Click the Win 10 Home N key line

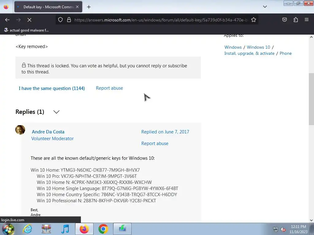tap(94, 182)
